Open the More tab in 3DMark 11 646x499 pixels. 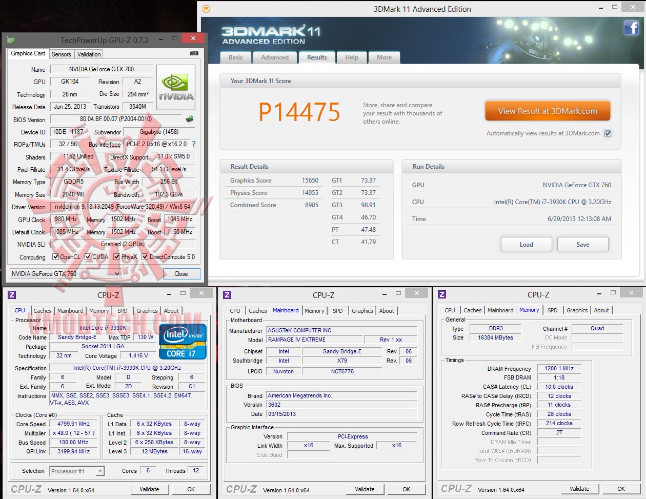click(385, 57)
